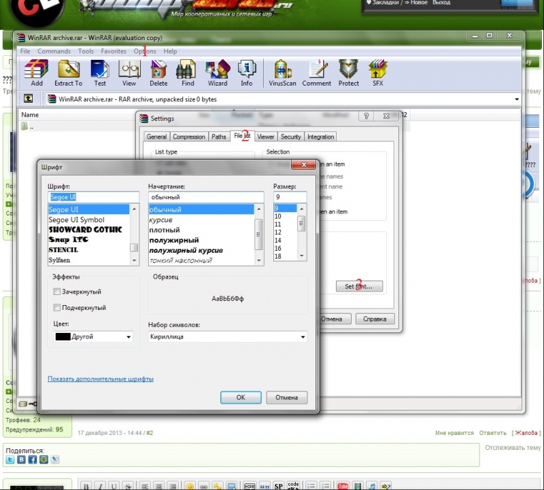Click the Underline U editor icon
The height and width of the screenshot is (490, 544).
click(x=114, y=486)
